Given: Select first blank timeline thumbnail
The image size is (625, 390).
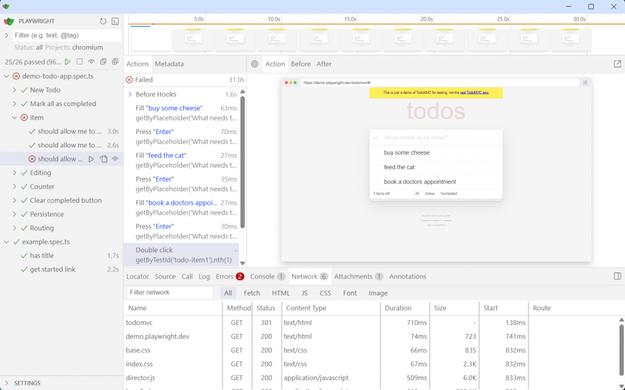Looking at the screenshot, I should coord(151,40).
